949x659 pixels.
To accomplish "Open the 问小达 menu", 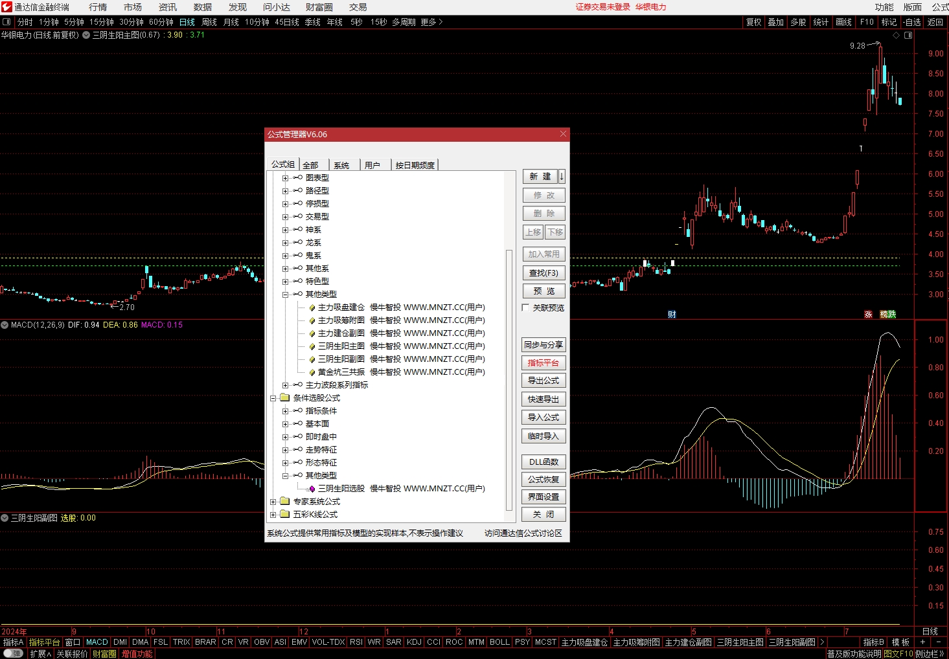I will tap(277, 7).
